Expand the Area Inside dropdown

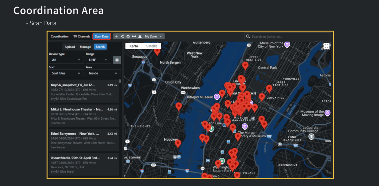[103, 73]
